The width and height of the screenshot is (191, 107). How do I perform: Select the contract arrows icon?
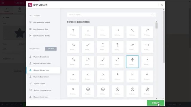click(x=103, y=62)
